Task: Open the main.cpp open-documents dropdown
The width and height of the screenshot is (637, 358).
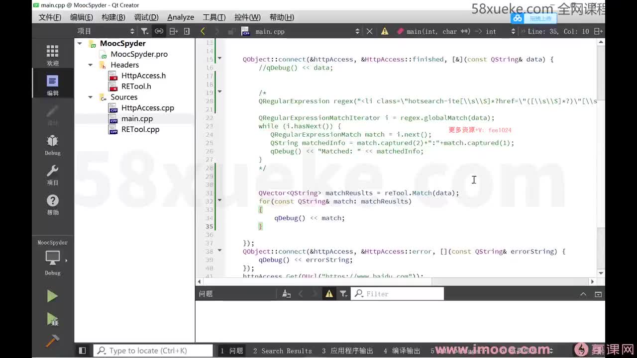Action: click(x=301, y=31)
